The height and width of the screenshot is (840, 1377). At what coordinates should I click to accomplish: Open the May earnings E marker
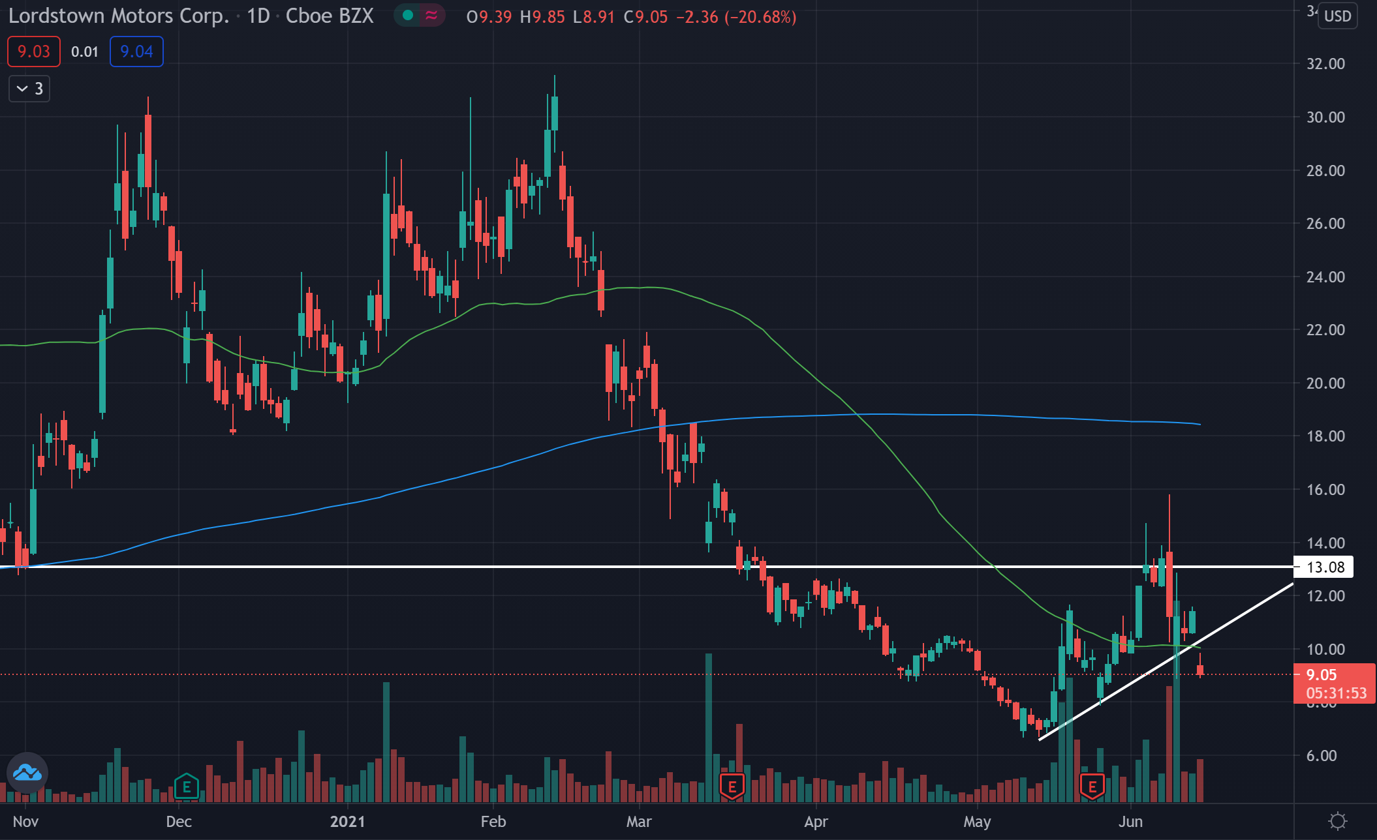[x=1092, y=787]
